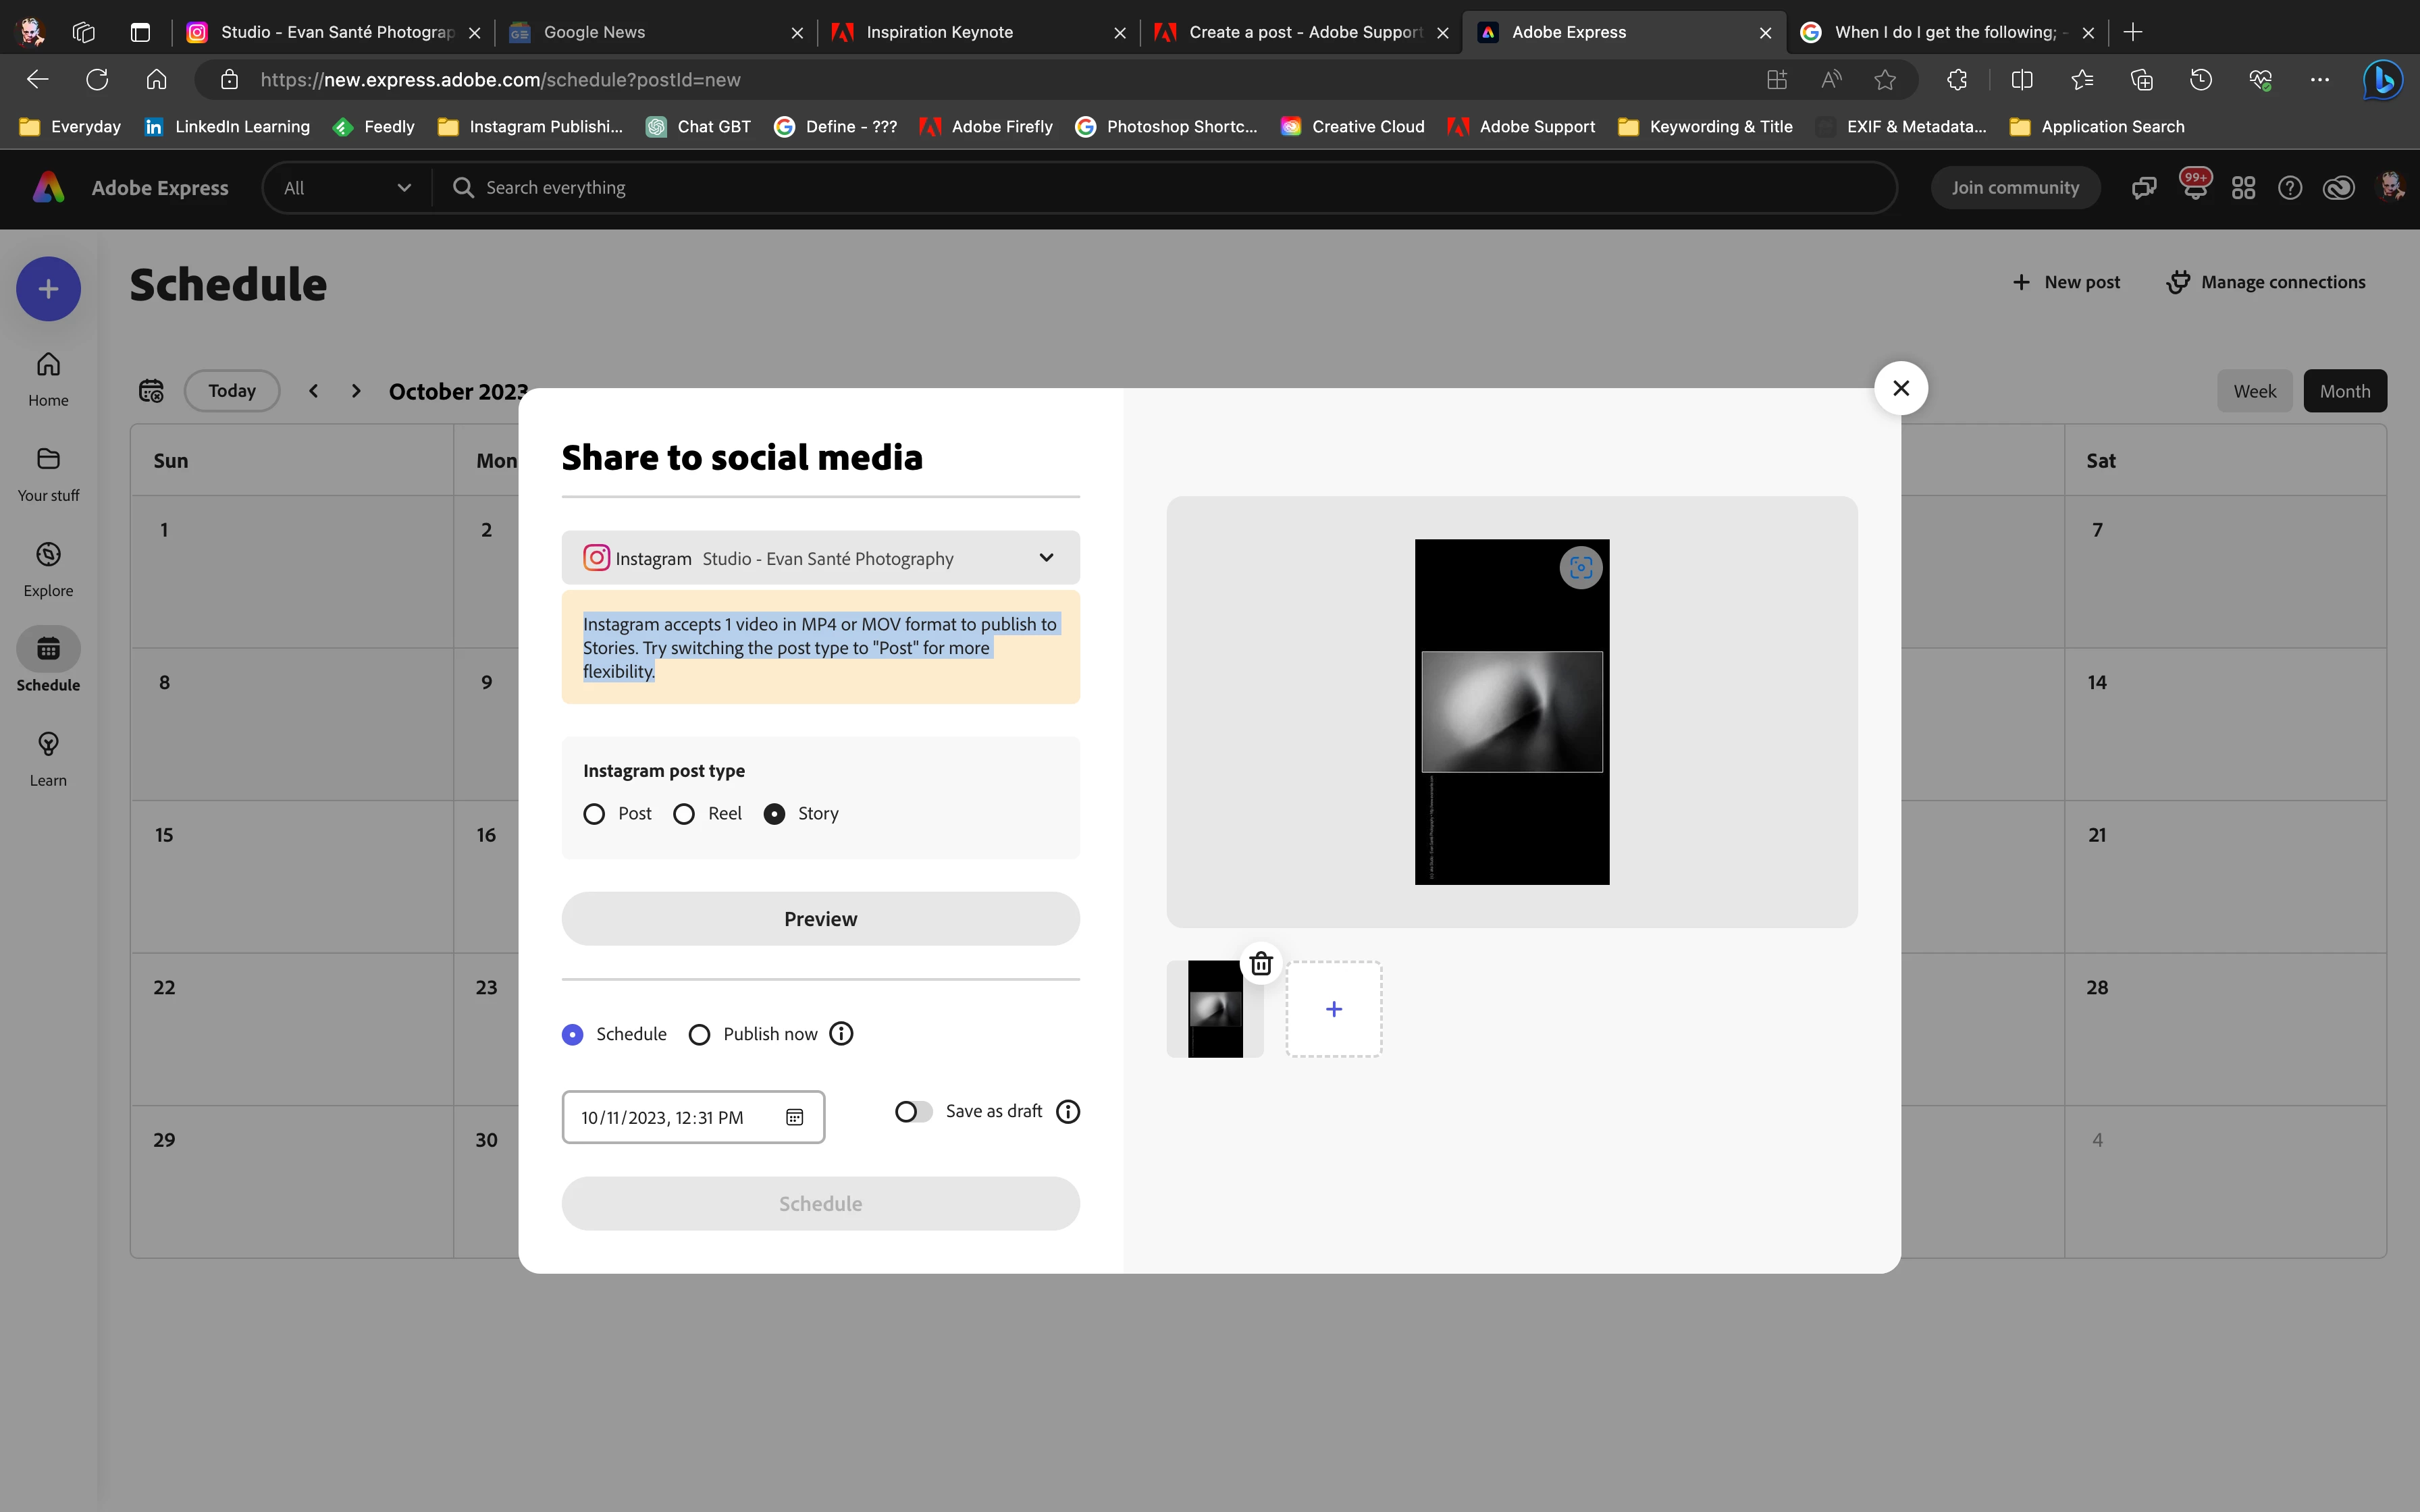Image resolution: width=2420 pixels, height=1512 pixels.
Task: Select the Post radio option
Action: (594, 814)
